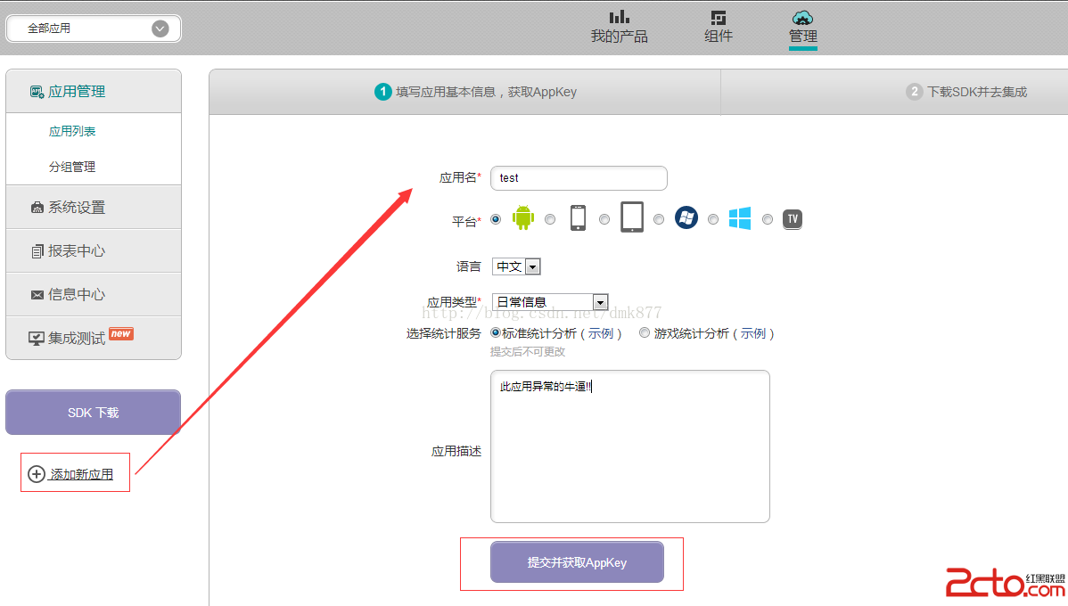1068x606 pixels.
Task: Click the TV platform icon
Action: click(x=793, y=218)
